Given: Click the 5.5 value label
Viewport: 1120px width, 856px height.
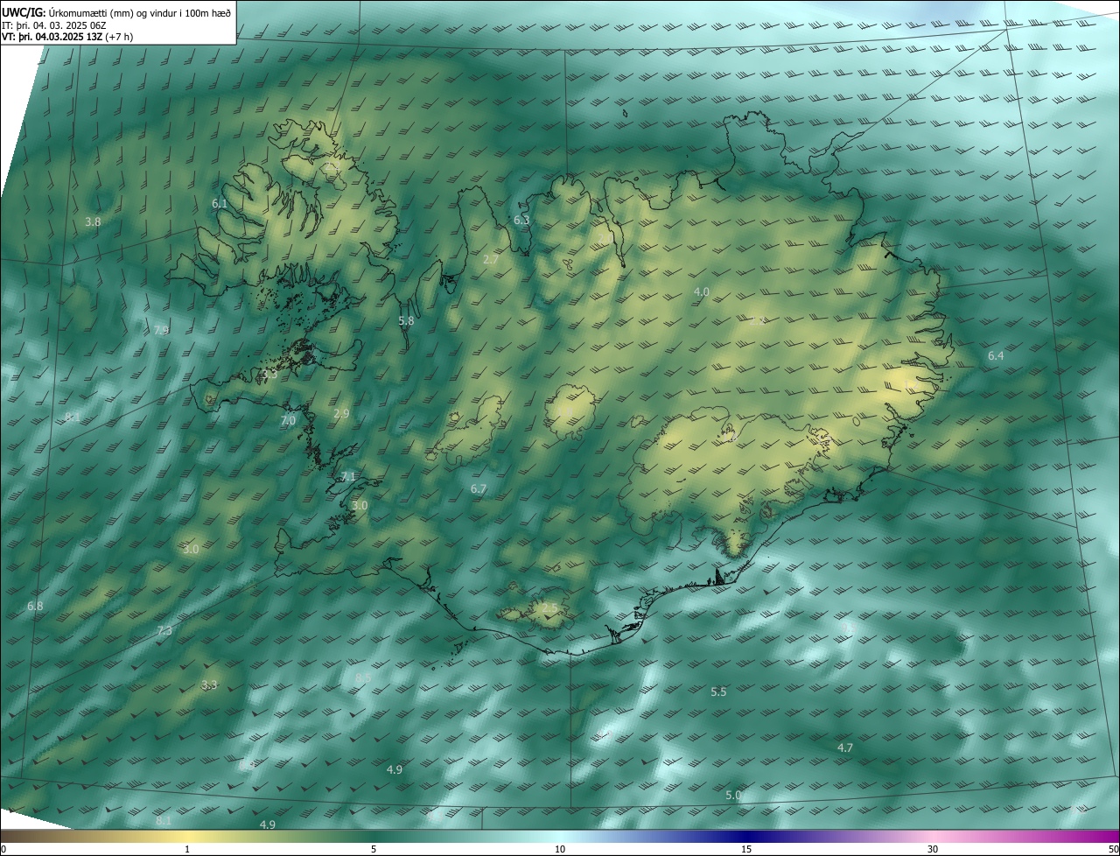Looking at the screenshot, I should [x=718, y=691].
